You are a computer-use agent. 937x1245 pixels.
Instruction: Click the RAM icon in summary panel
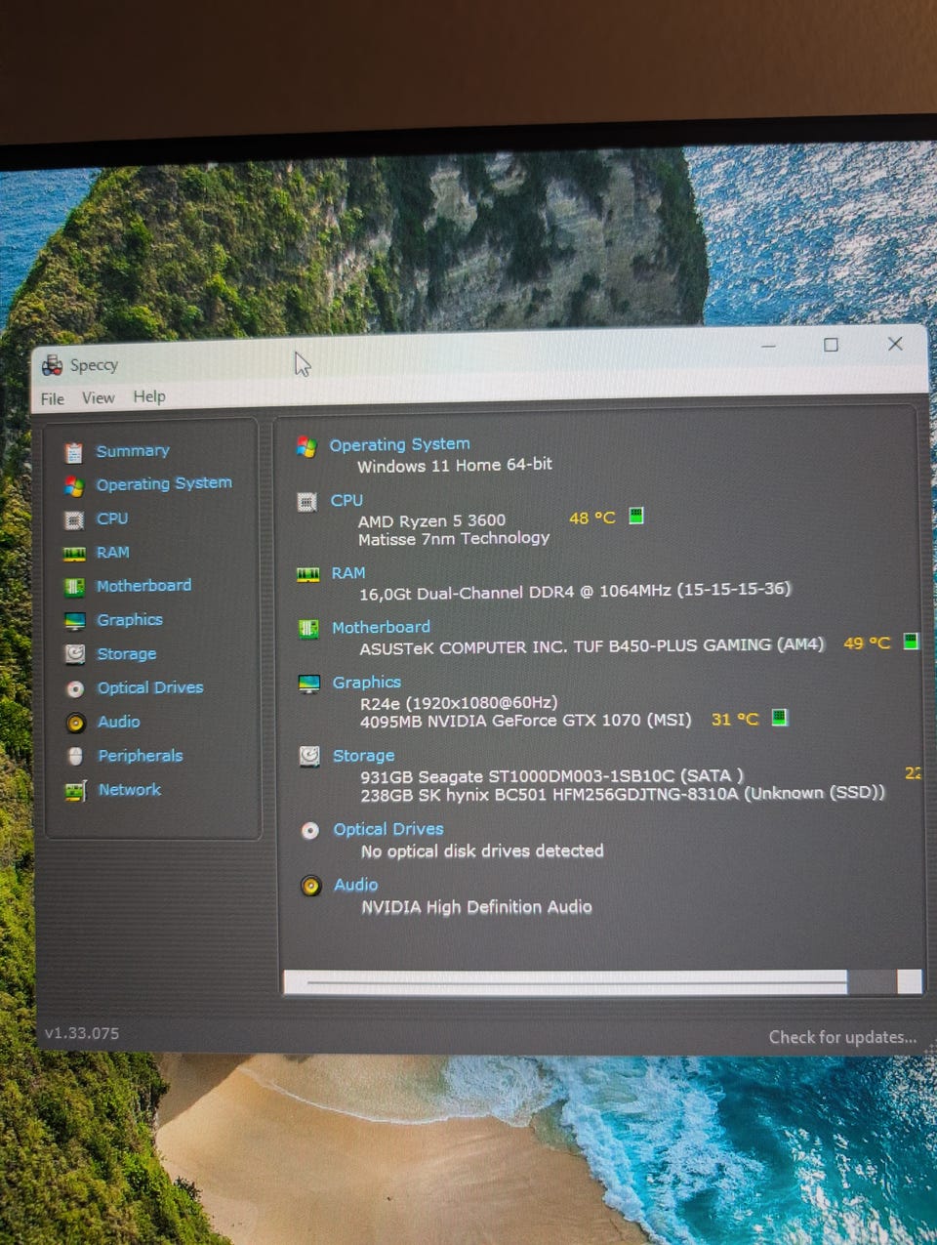[308, 575]
